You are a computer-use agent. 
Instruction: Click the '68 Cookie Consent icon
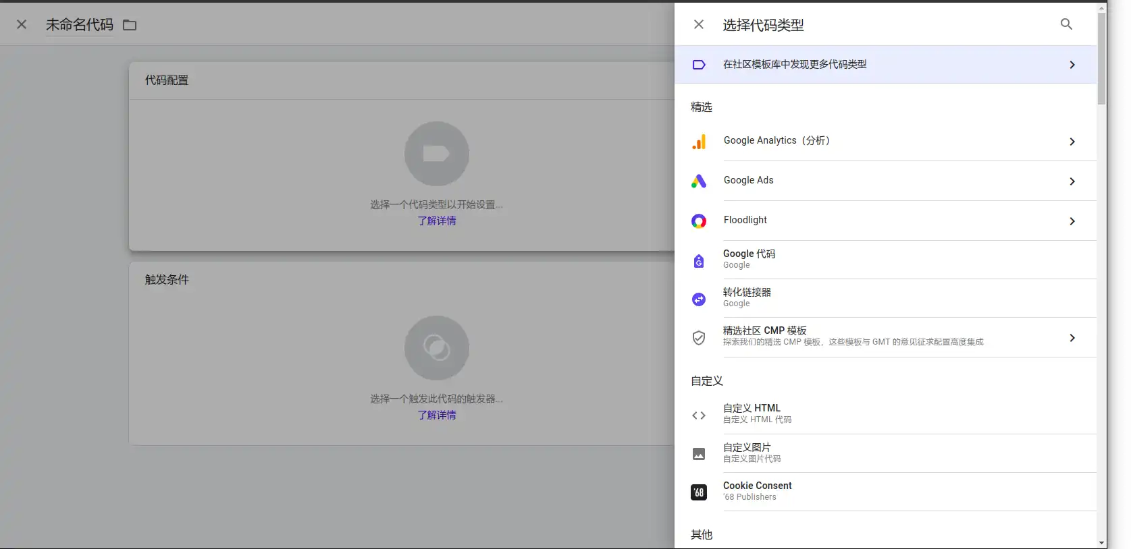pos(699,492)
